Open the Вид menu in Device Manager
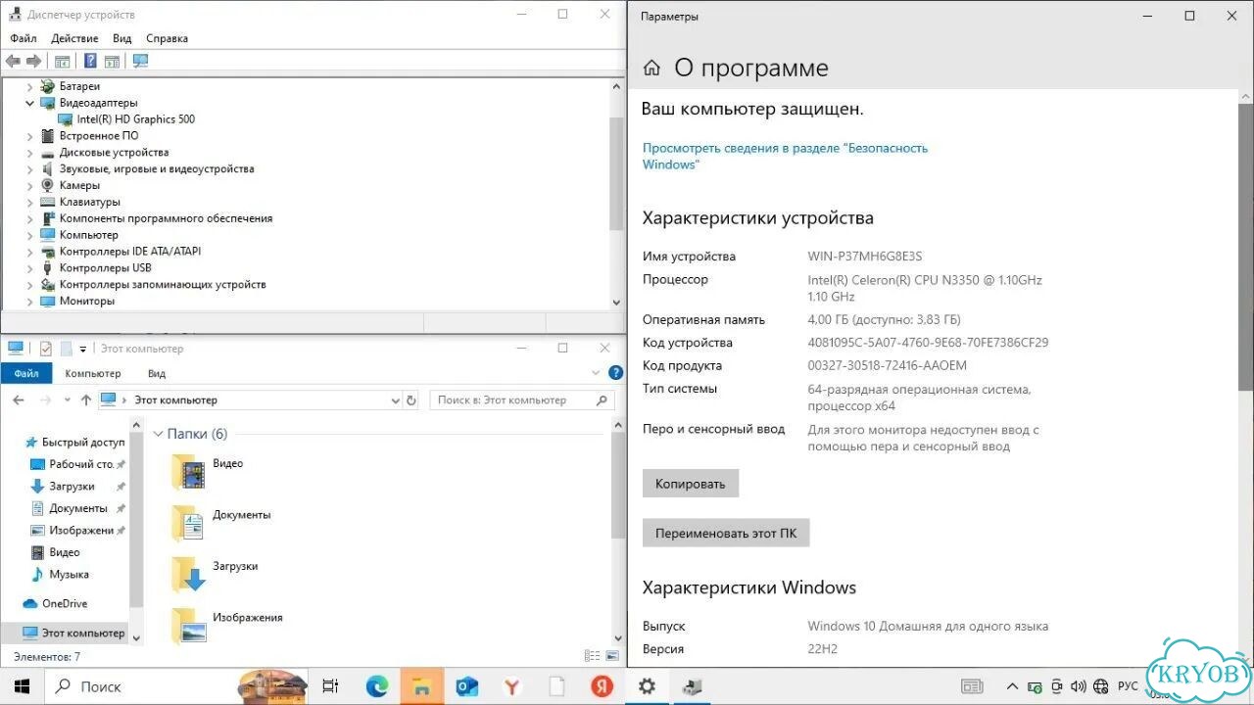Image resolution: width=1254 pixels, height=705 pixels. pos(121,38)
